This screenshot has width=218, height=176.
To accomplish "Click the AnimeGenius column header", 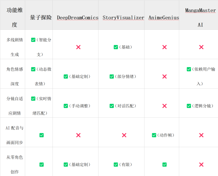I will [164, 18].
